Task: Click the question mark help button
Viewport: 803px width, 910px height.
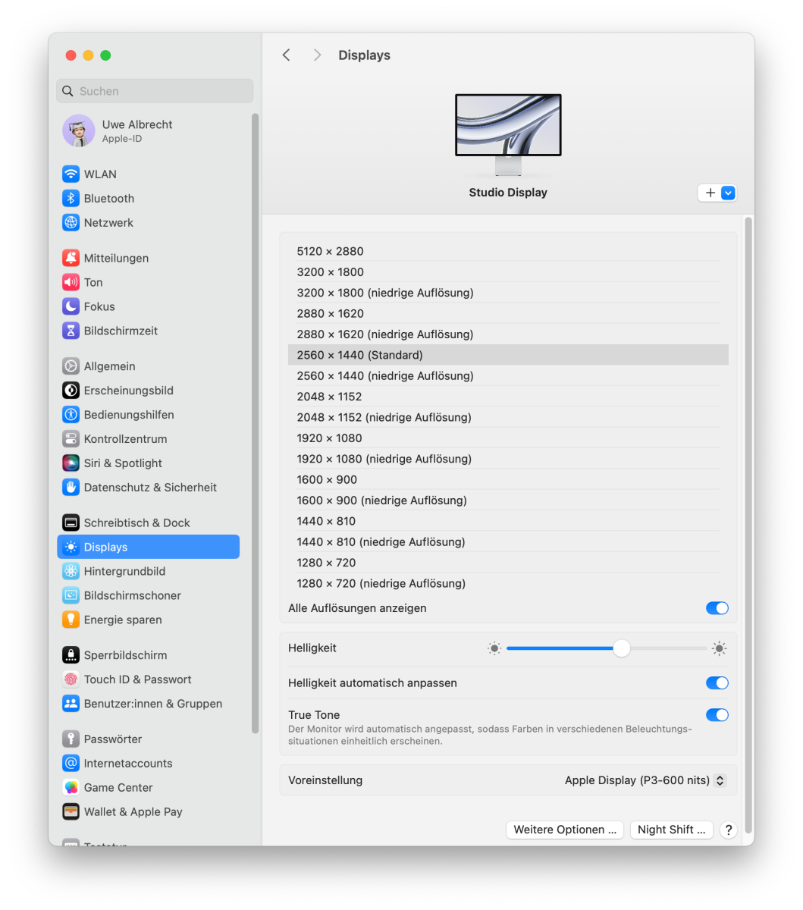Action: coord(728,830)
